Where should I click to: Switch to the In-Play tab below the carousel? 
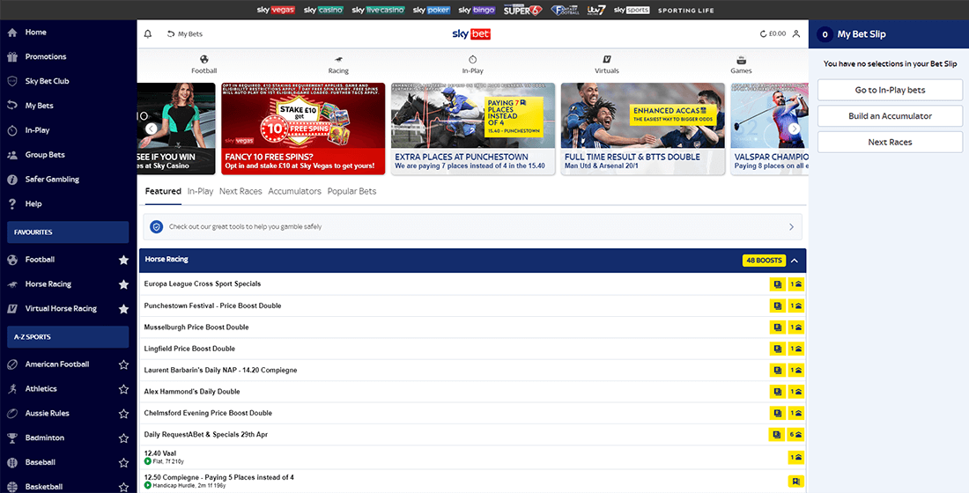200,192
